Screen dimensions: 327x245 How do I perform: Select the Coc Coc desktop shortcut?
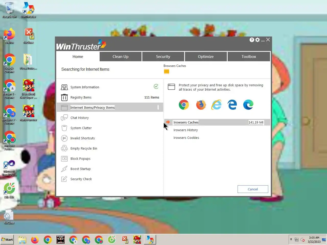pyautogui.click(x=9, y=191)
